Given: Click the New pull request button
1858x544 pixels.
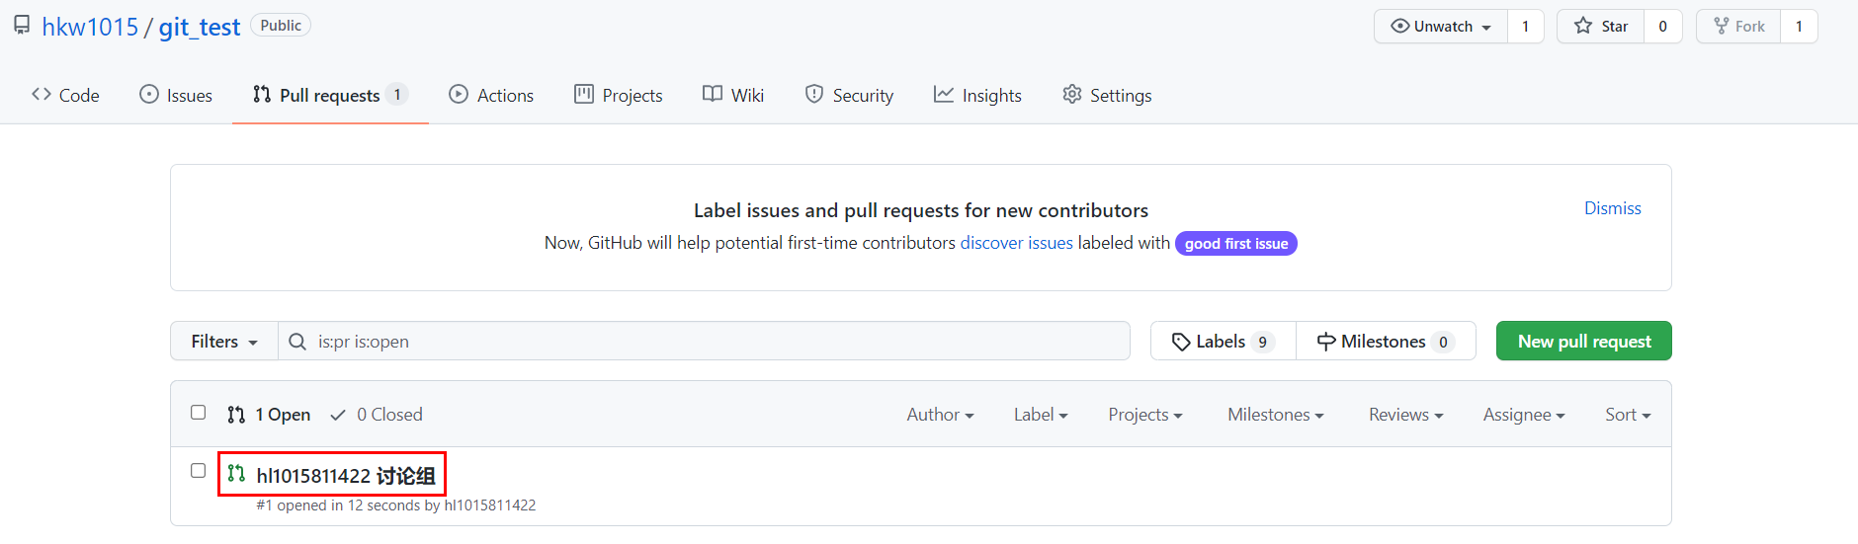Looking at the screenshot, I should tap(1584, 341).
